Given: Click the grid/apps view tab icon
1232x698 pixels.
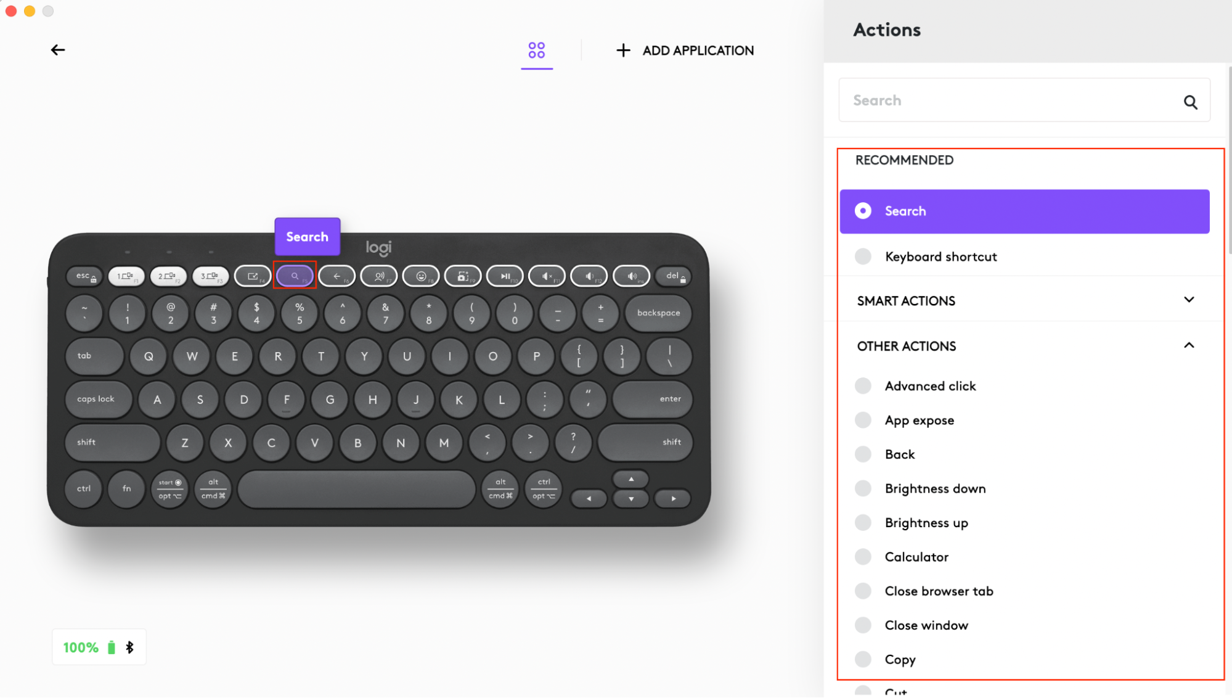Looking at the screenshot, I should [536, 49].
